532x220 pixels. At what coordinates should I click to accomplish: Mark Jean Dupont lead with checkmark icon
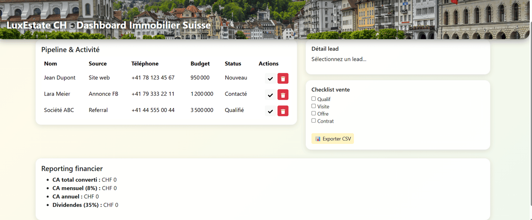click(x=270, y=79)
